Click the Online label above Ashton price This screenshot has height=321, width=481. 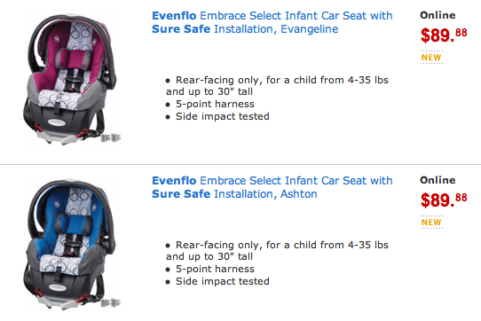tap(438, 180)
